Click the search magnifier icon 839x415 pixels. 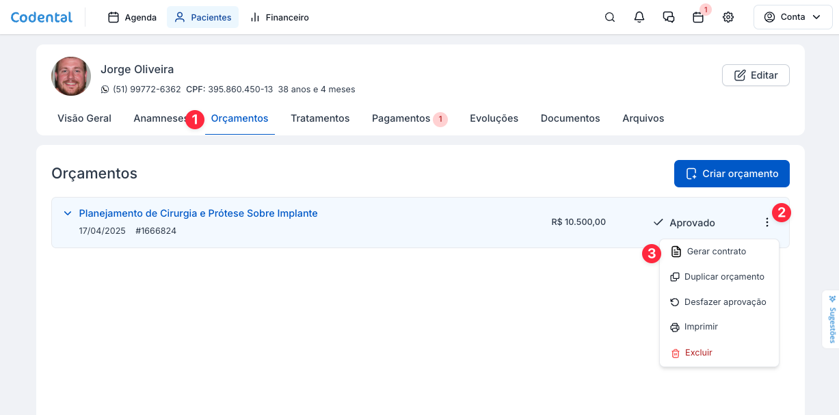pos(610,17)
